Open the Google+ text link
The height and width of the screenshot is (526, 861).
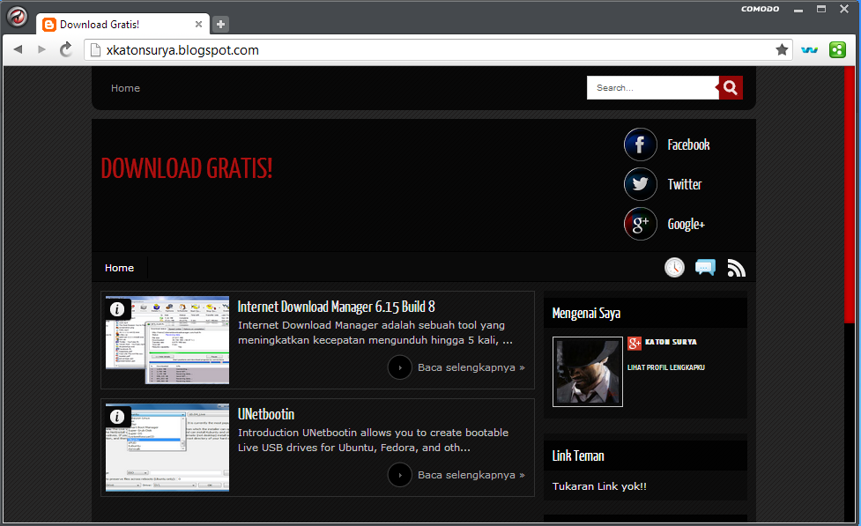[687, 224]
